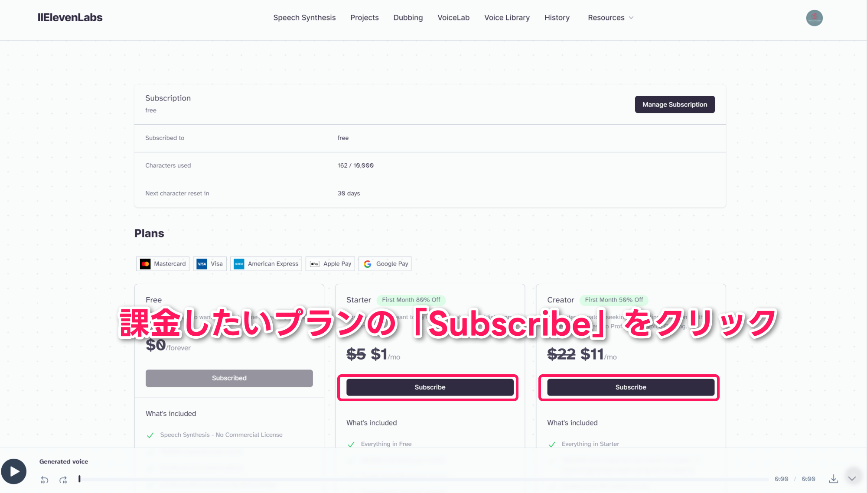Collapse the audio player panel
Screen dimensions: 867x493
click(852, 479)
